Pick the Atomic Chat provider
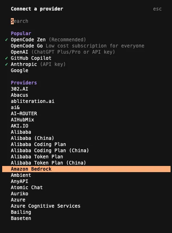This screenshot has width=172, height=233. point(27,187)
